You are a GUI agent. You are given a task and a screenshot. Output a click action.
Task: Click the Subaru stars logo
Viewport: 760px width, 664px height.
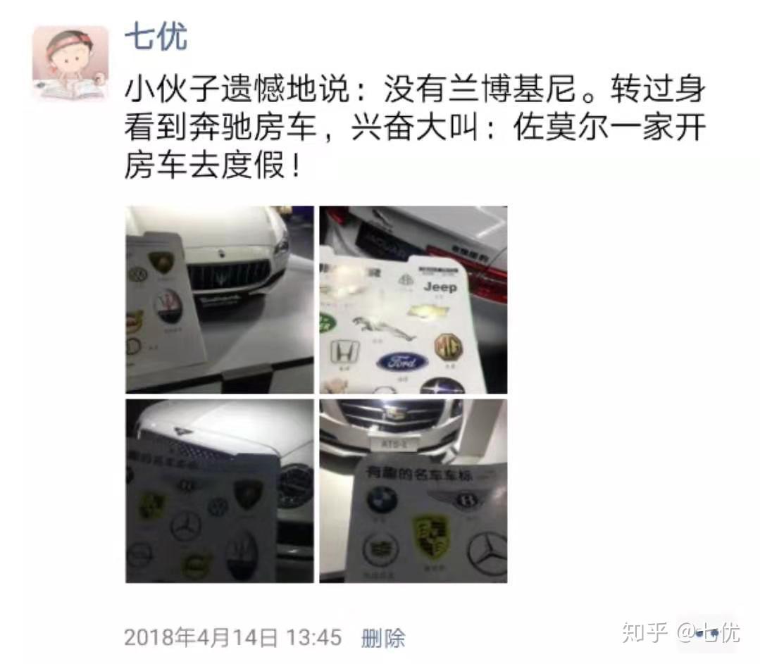click(442, 387)
